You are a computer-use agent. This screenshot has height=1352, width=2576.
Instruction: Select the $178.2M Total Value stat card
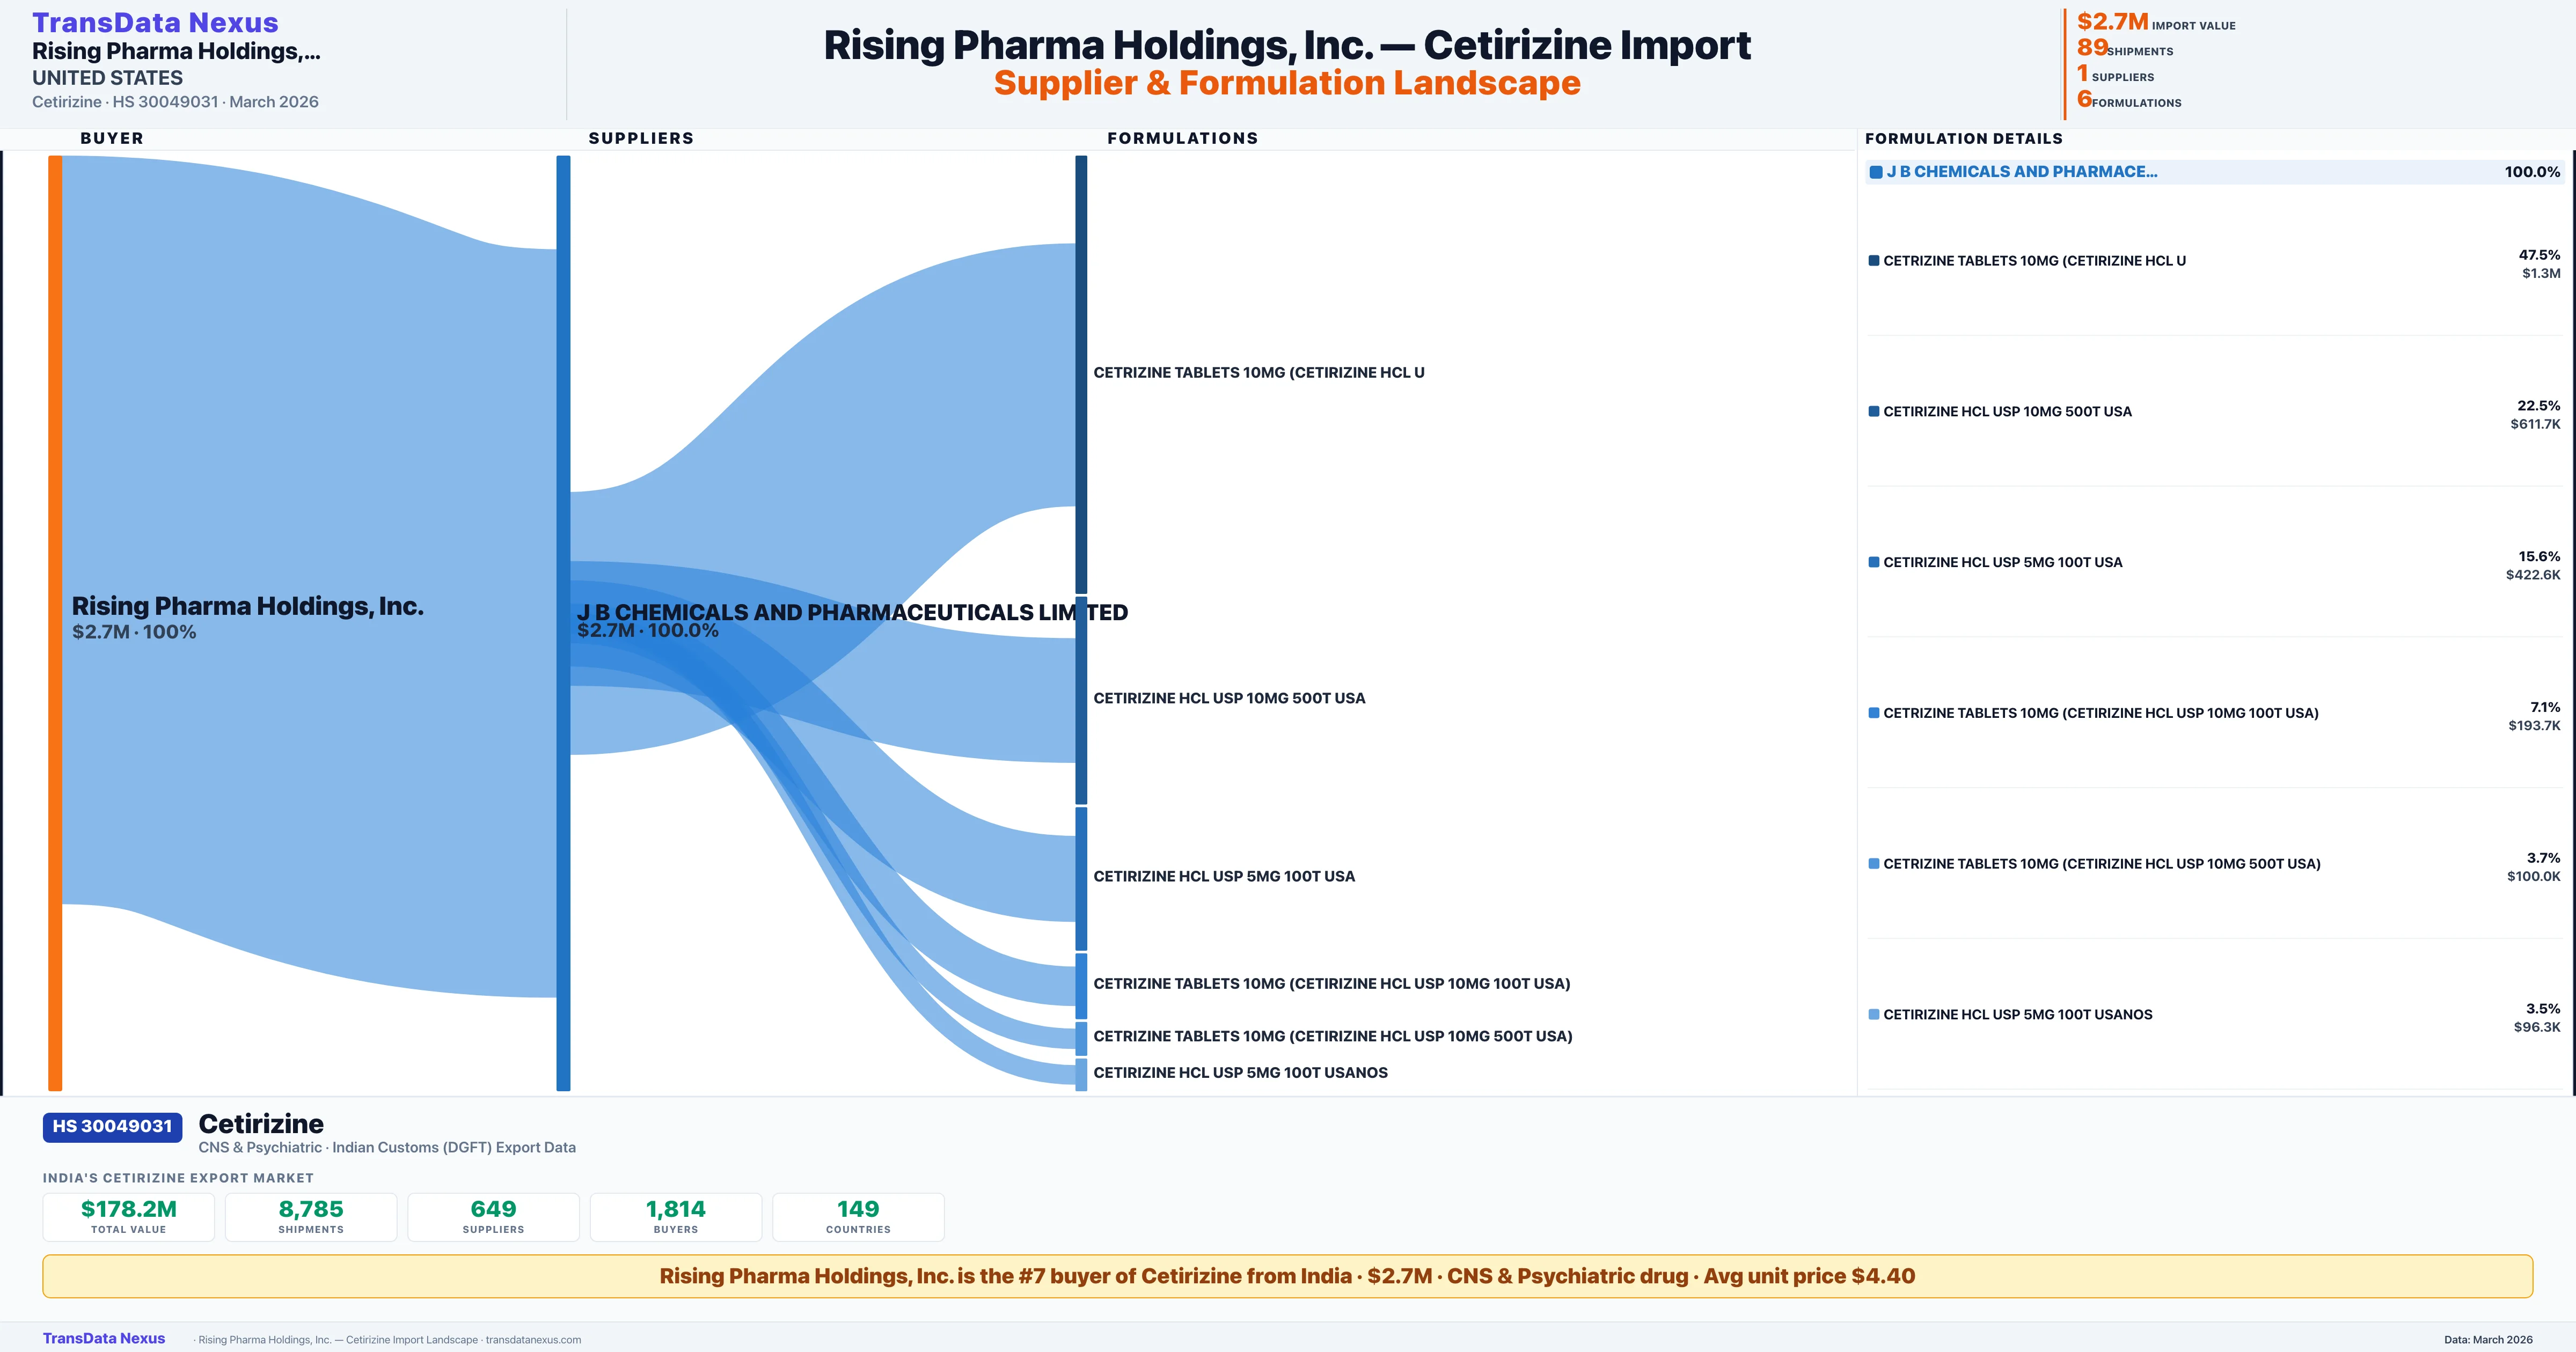click(128, 1216)
